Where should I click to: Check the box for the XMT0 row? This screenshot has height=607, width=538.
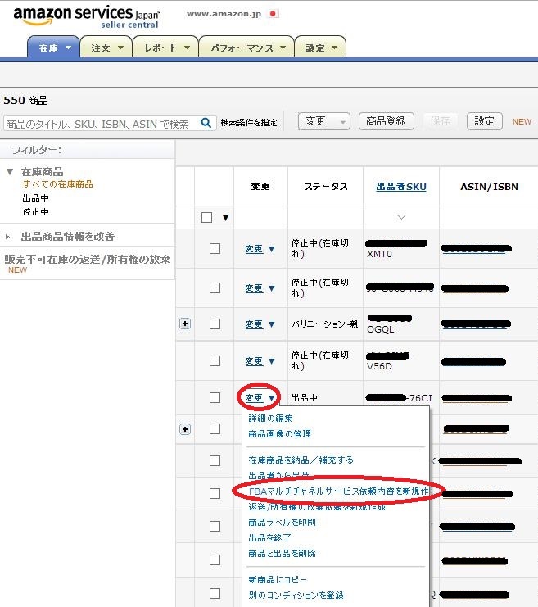pyautogui.click(x=215, y=249)
